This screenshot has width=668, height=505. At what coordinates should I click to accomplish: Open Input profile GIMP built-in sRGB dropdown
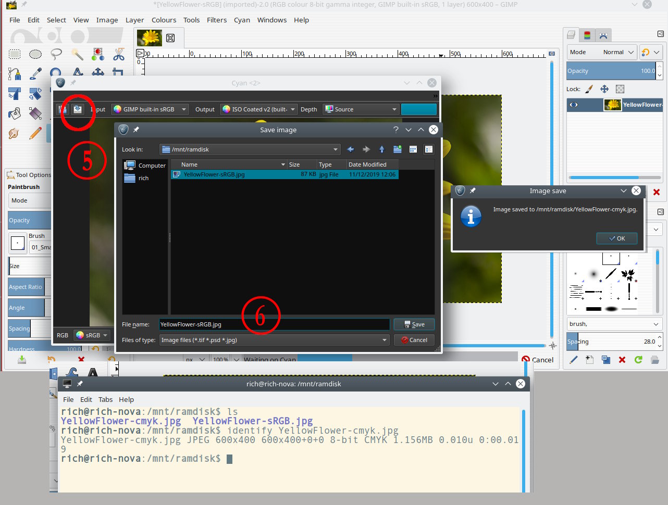(150, 109)
